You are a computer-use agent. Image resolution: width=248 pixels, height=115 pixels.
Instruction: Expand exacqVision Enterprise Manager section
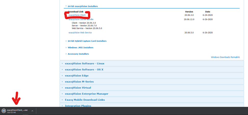coord(86,94)
